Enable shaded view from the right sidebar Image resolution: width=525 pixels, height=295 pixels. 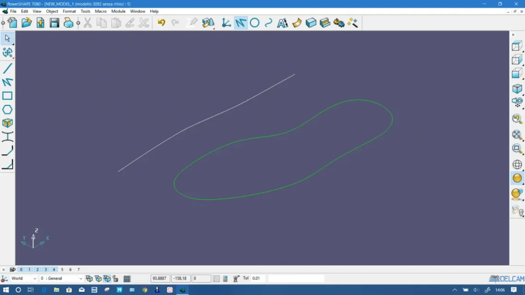tap(516, 178)
